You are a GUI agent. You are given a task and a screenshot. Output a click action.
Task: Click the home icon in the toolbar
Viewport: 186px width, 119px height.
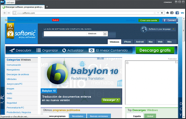167,13
